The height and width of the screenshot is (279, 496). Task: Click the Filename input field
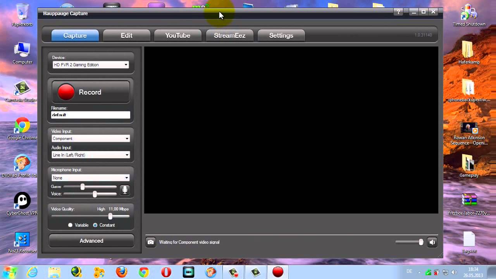[91, 115]
